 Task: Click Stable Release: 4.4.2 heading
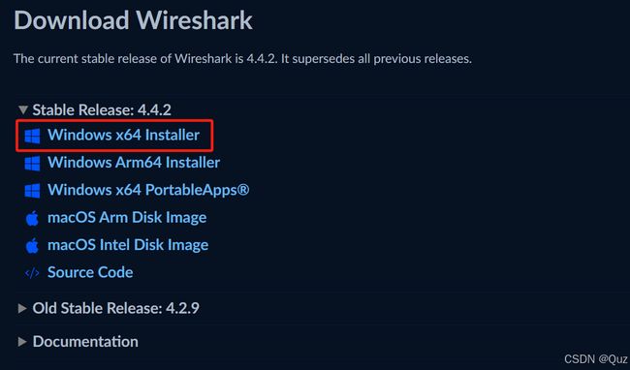pos(102,109)
